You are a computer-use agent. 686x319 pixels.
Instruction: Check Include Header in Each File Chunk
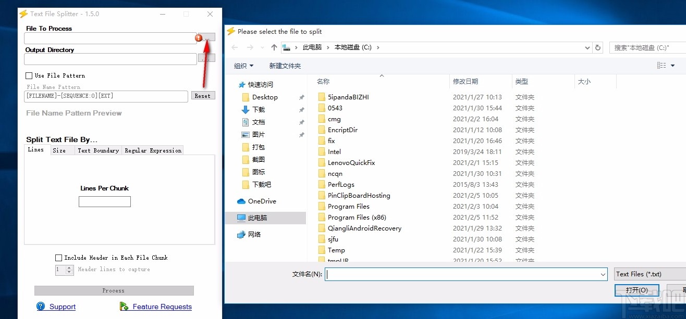58,257
